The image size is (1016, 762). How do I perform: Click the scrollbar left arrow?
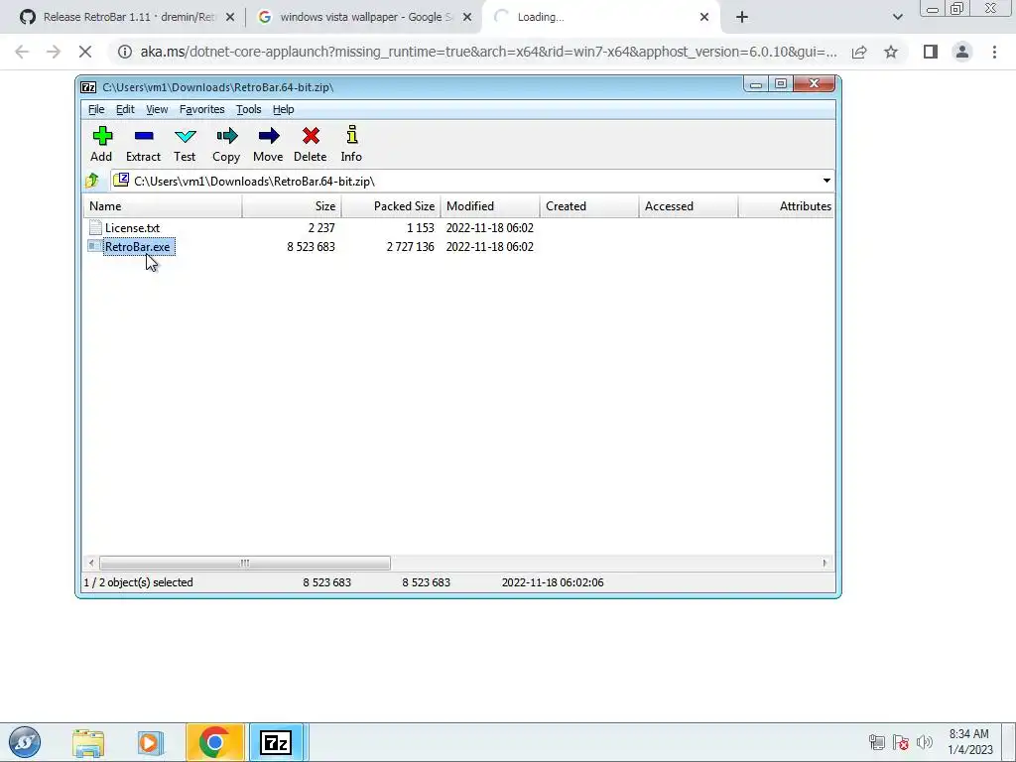click(x=91, y=564)
